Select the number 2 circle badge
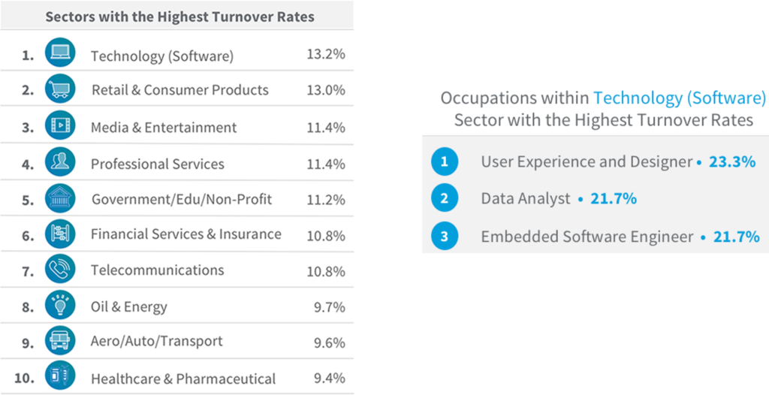Screen dimensions: 769x395 (x=445, y=198)
